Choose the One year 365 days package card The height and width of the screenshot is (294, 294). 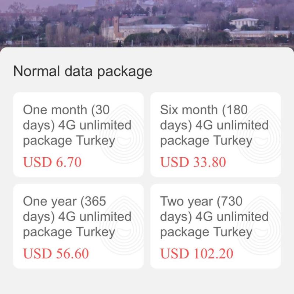tap(78, 226)
